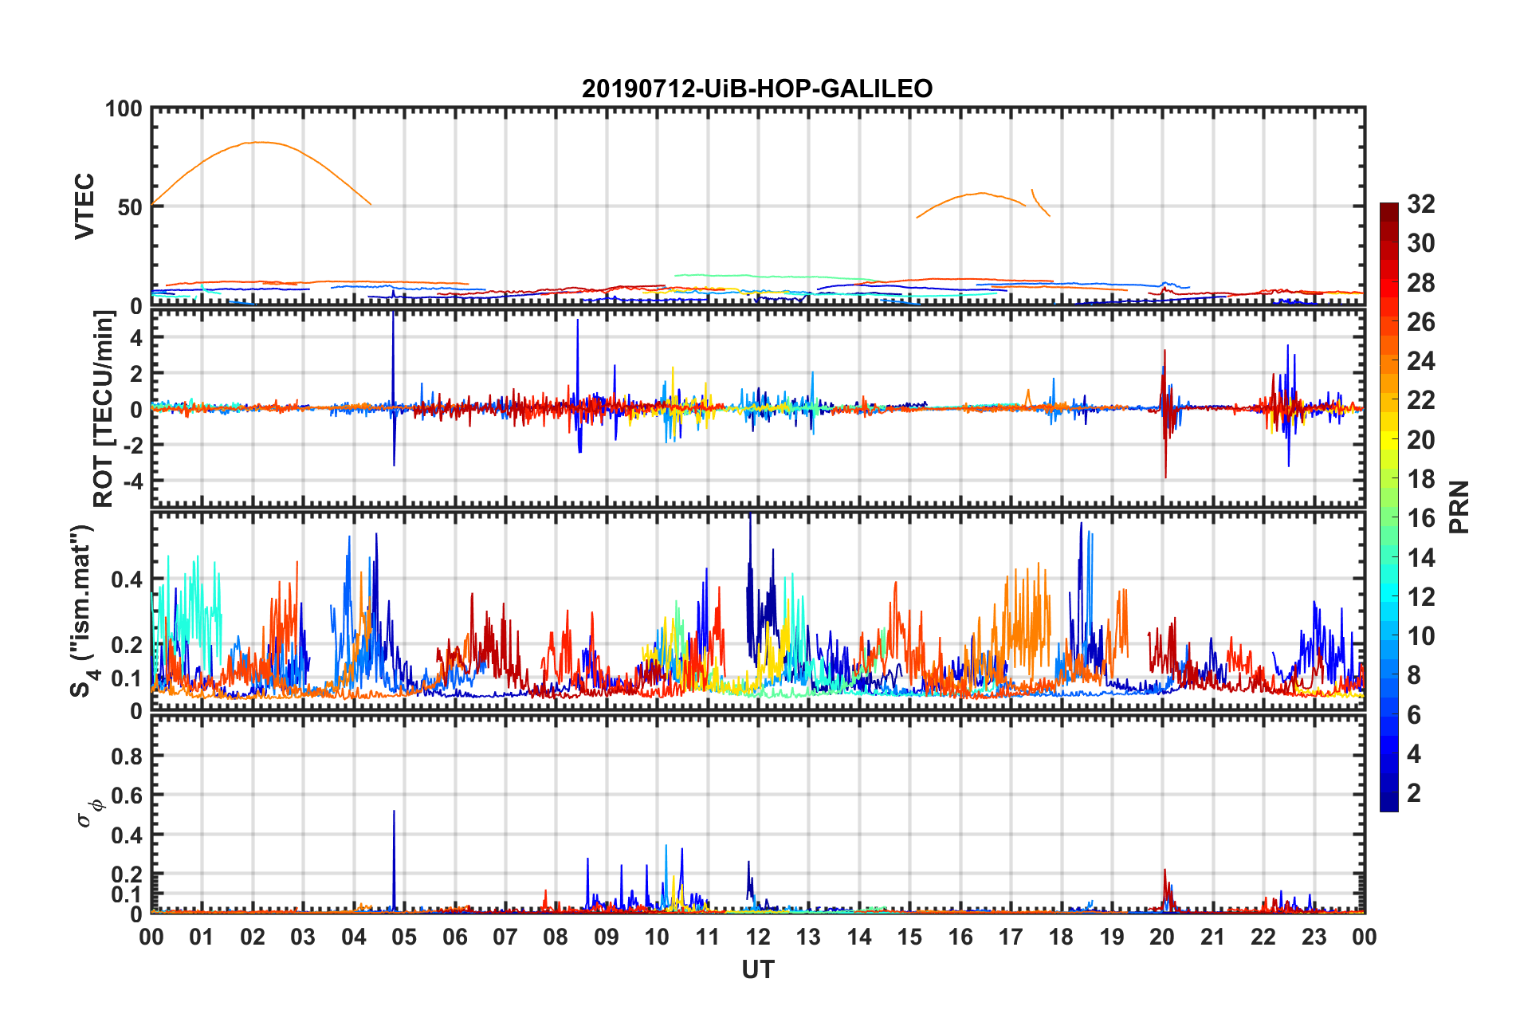
Task: Click the PRN colorbar label
Action: [x=1459, y=507]
